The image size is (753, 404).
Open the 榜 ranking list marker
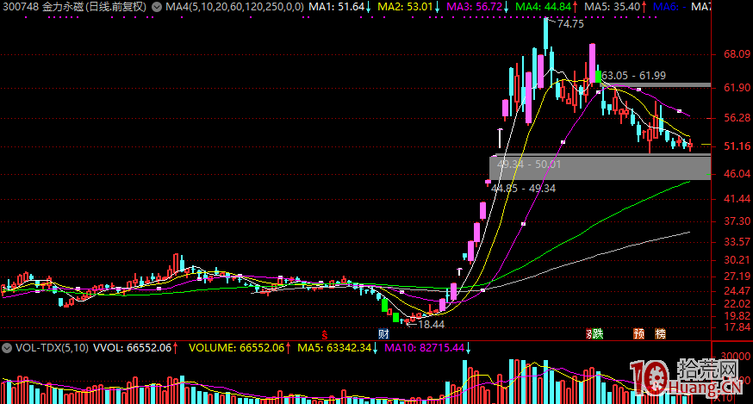click(x=661, y=334)
